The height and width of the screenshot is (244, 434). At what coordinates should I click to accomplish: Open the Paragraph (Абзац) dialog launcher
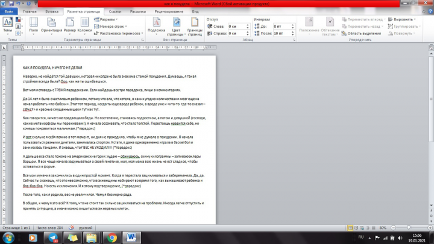[294, 40]
